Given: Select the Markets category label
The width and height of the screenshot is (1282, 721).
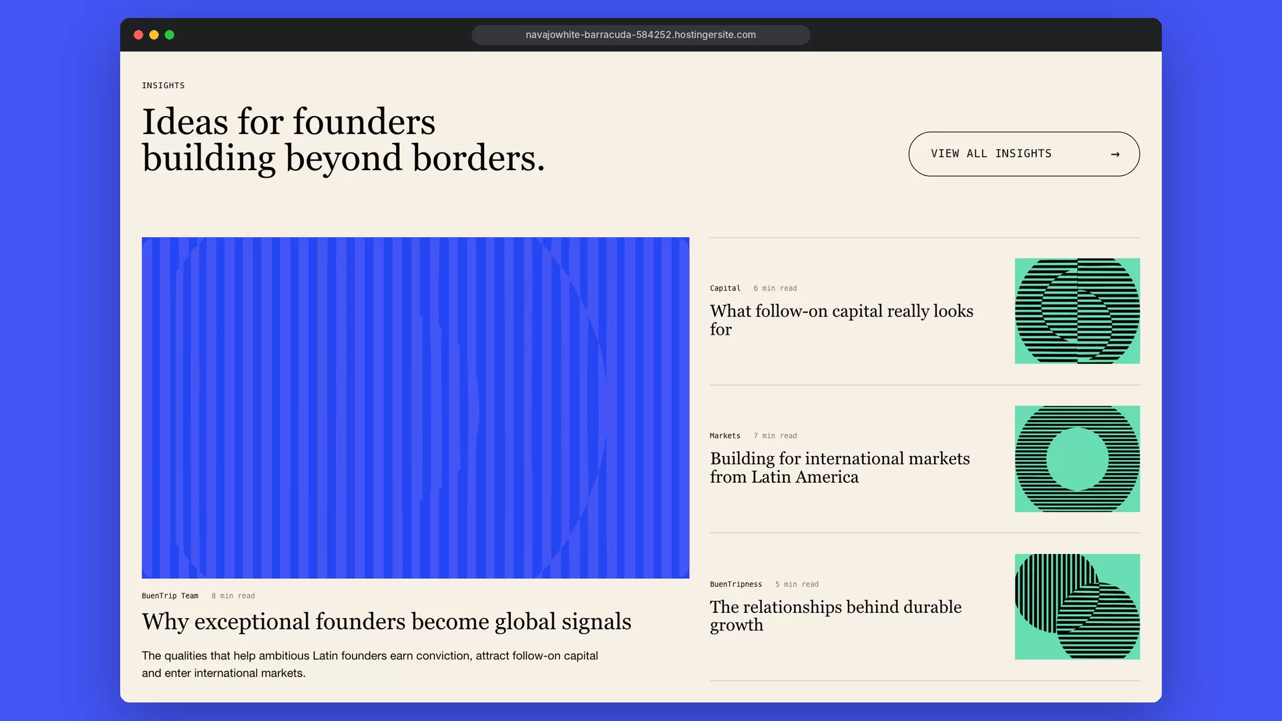Looking at the screenshot, I should 725,436.
